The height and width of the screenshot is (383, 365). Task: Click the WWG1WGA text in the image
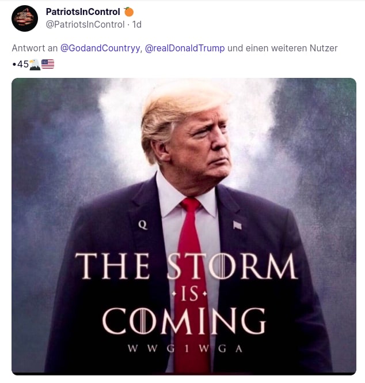click(x=185, y=348)
